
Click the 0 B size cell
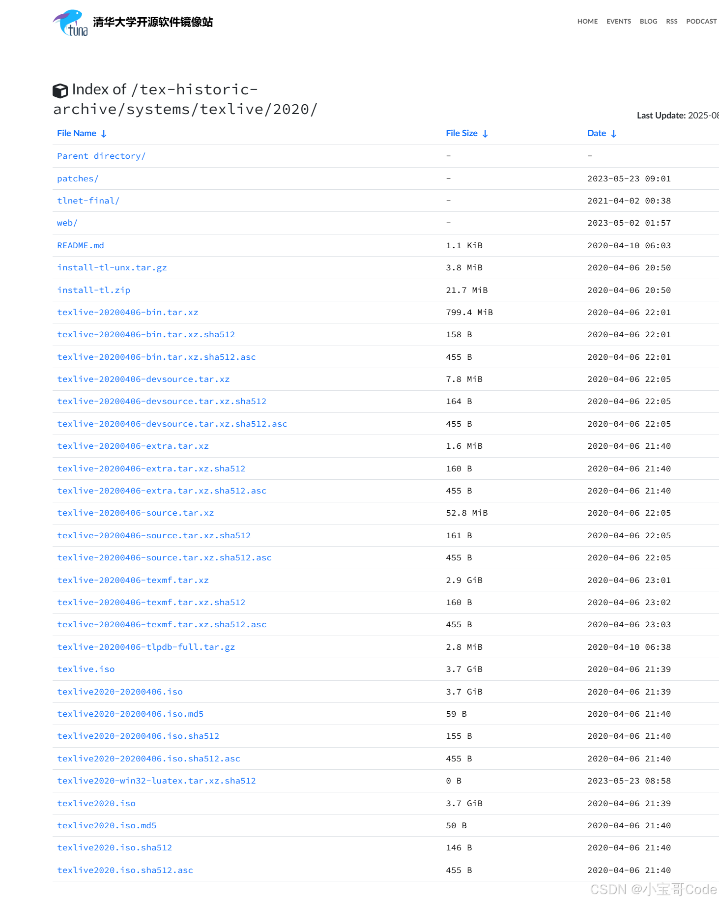tap(454, 781)
